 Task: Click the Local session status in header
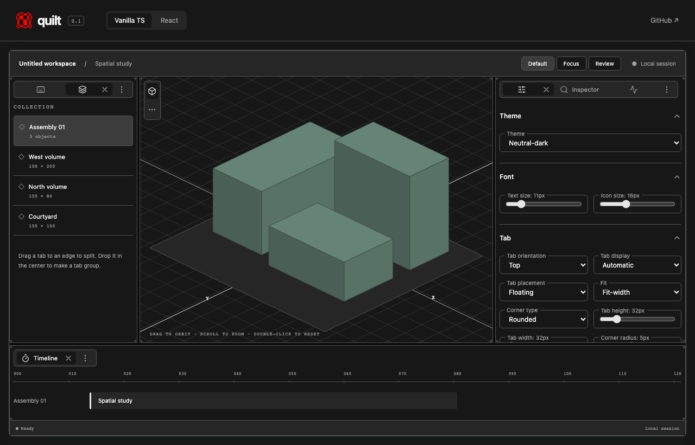654,63
